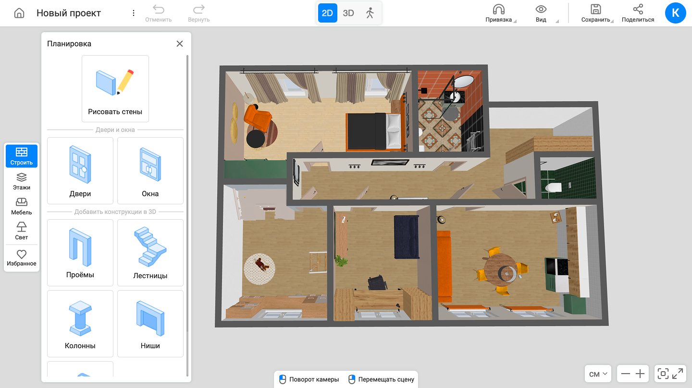Open the Мебель sidebar tab
Viewport: 692px width, 388px height.
[22, 206]
